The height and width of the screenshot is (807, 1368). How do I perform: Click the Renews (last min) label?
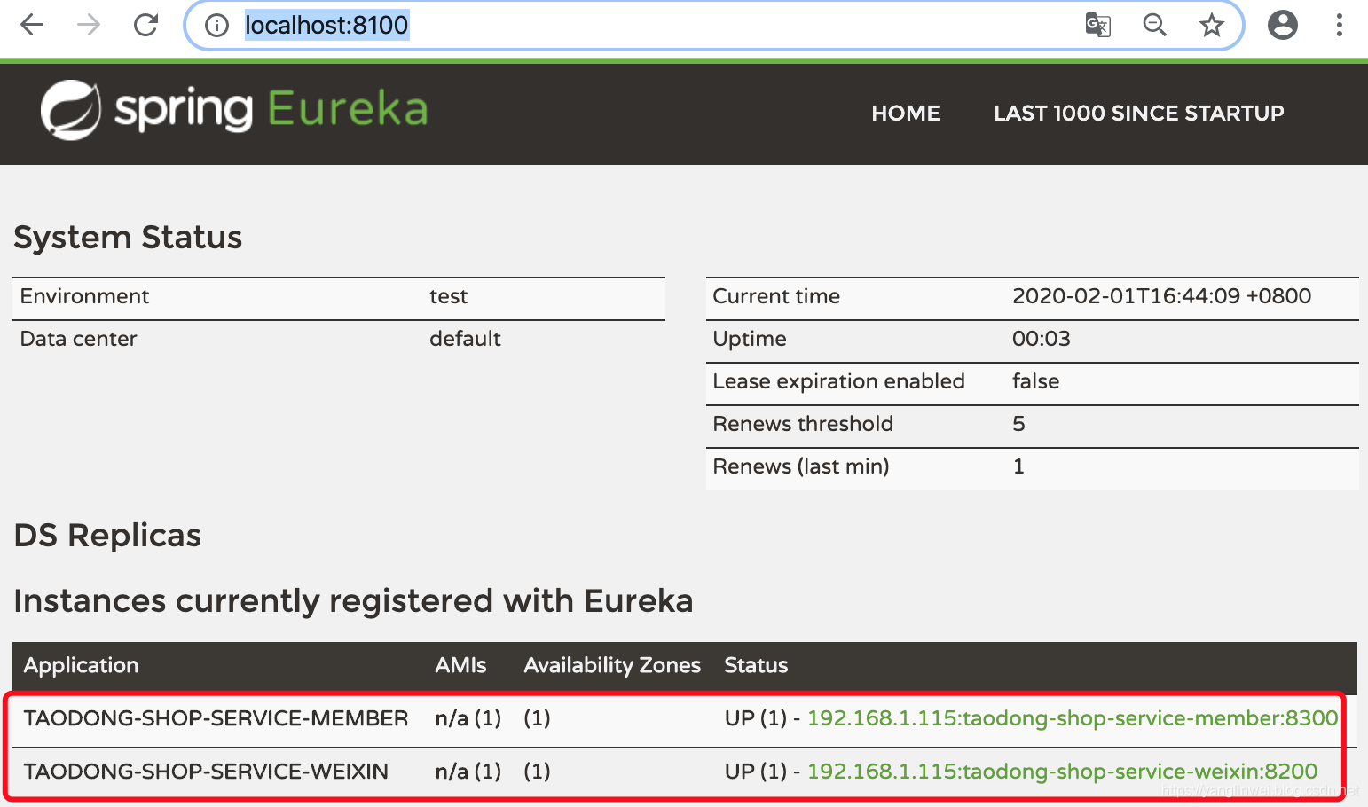click(x=801, y=466)
